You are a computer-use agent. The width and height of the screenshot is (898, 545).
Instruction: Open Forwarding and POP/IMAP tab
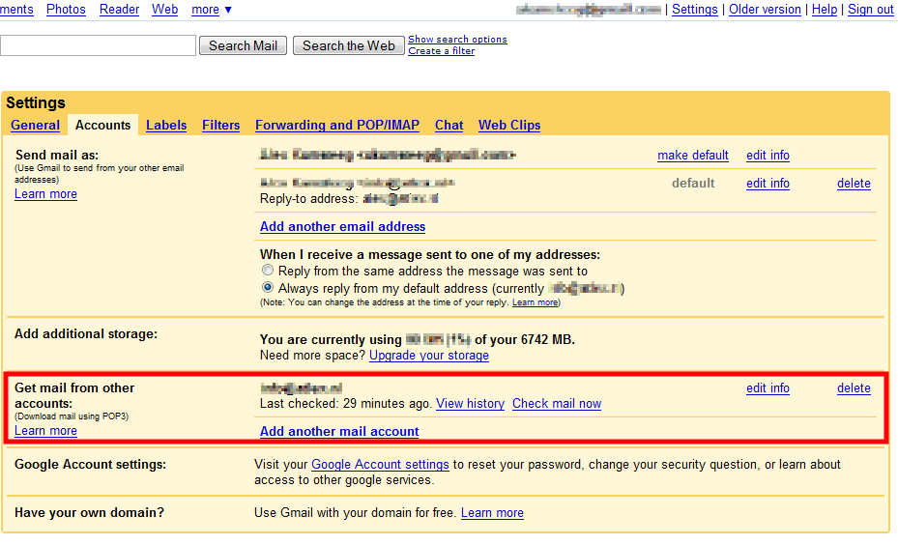[x=337, y=125]
